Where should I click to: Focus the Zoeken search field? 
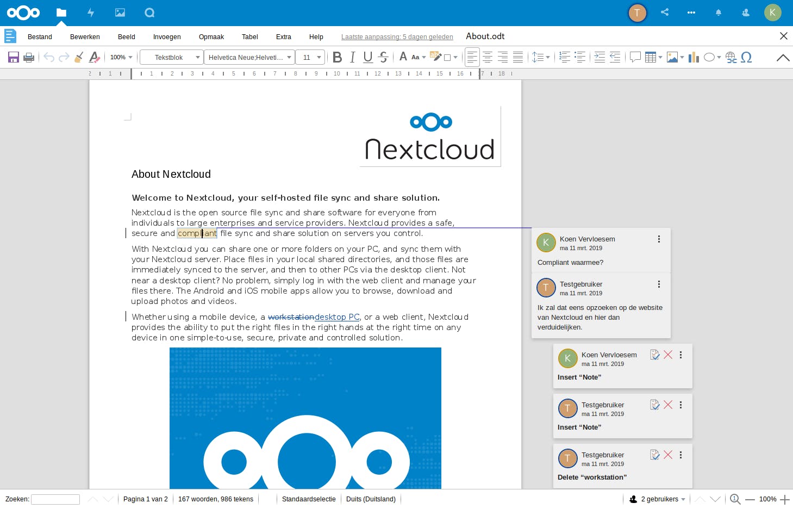55,499
